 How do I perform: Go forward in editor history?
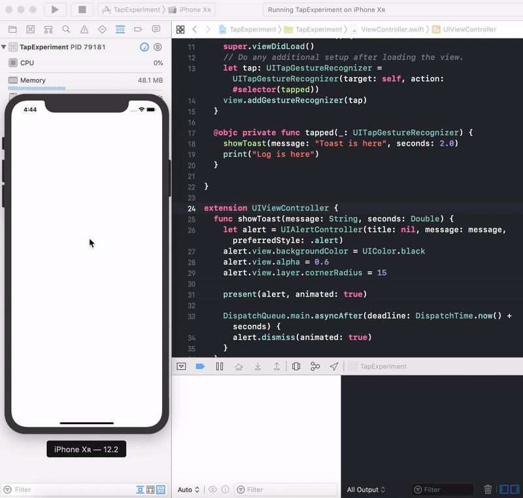pyautogui.click(x=208, y=29)
